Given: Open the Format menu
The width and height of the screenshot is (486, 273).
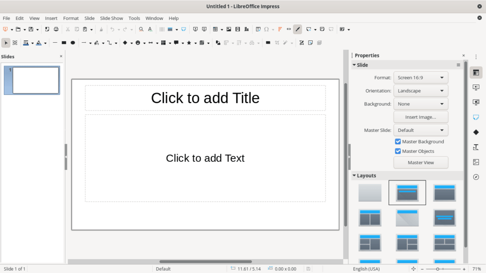Looking at the screenshot, I should pyautogui.click(x=71, y=18).
